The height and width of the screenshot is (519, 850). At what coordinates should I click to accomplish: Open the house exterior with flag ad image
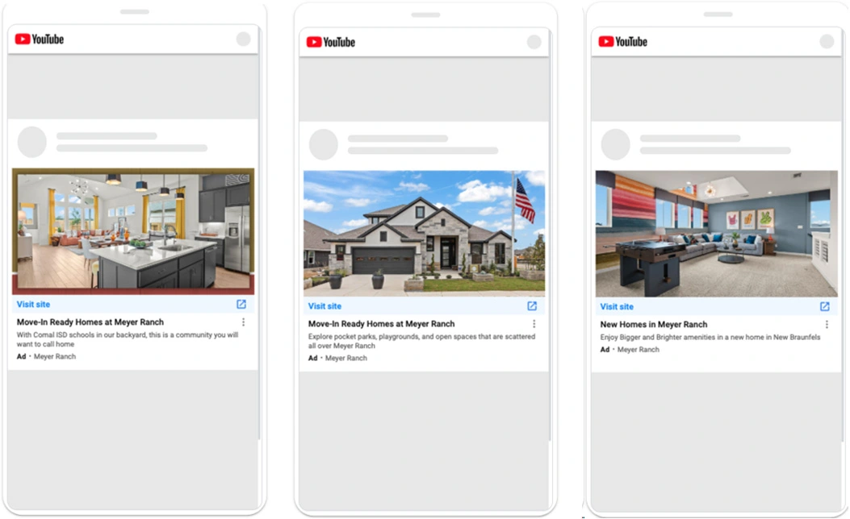[424, 233]
